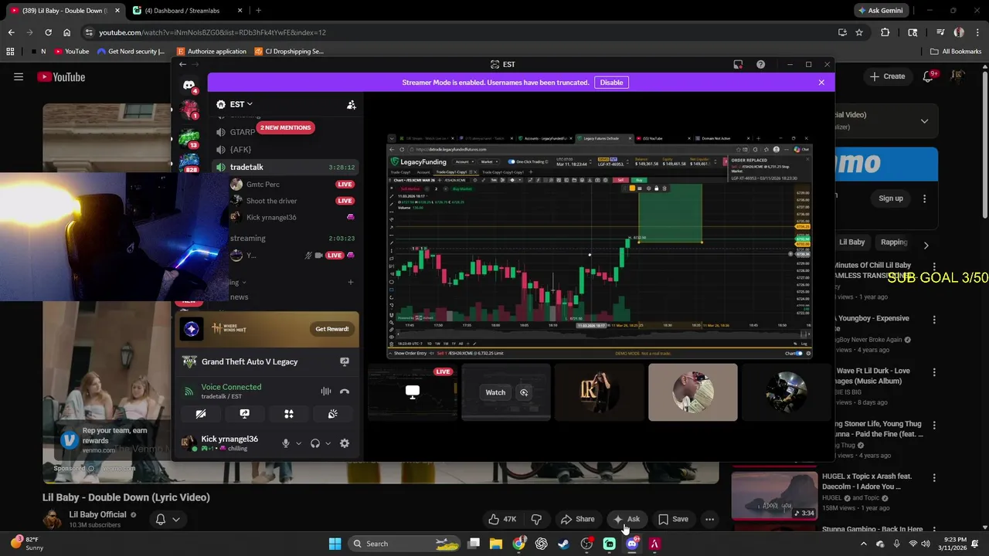Disconnect from voice with hang-up icon
Screen dimensions: 989x556
pos(345,392)
